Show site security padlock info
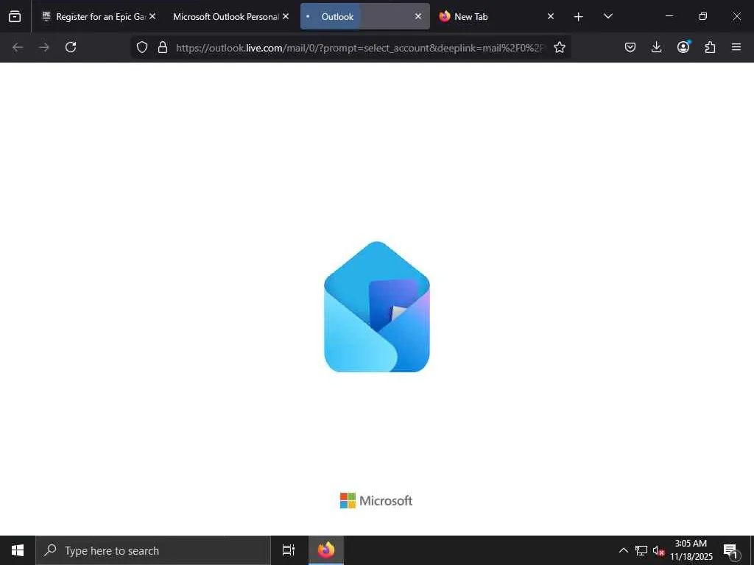The image size is (754, 565). coord(163,47)
